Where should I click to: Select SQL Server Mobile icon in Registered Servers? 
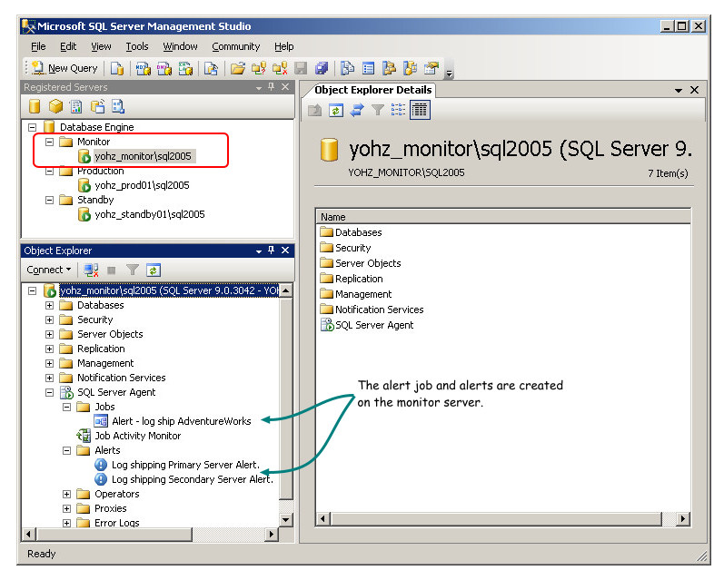tap(97, 106)
